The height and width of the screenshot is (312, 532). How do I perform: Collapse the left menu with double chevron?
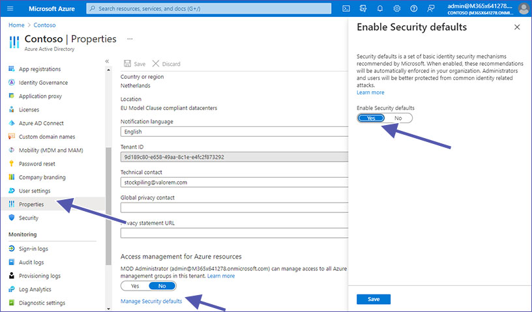[107, 61]
